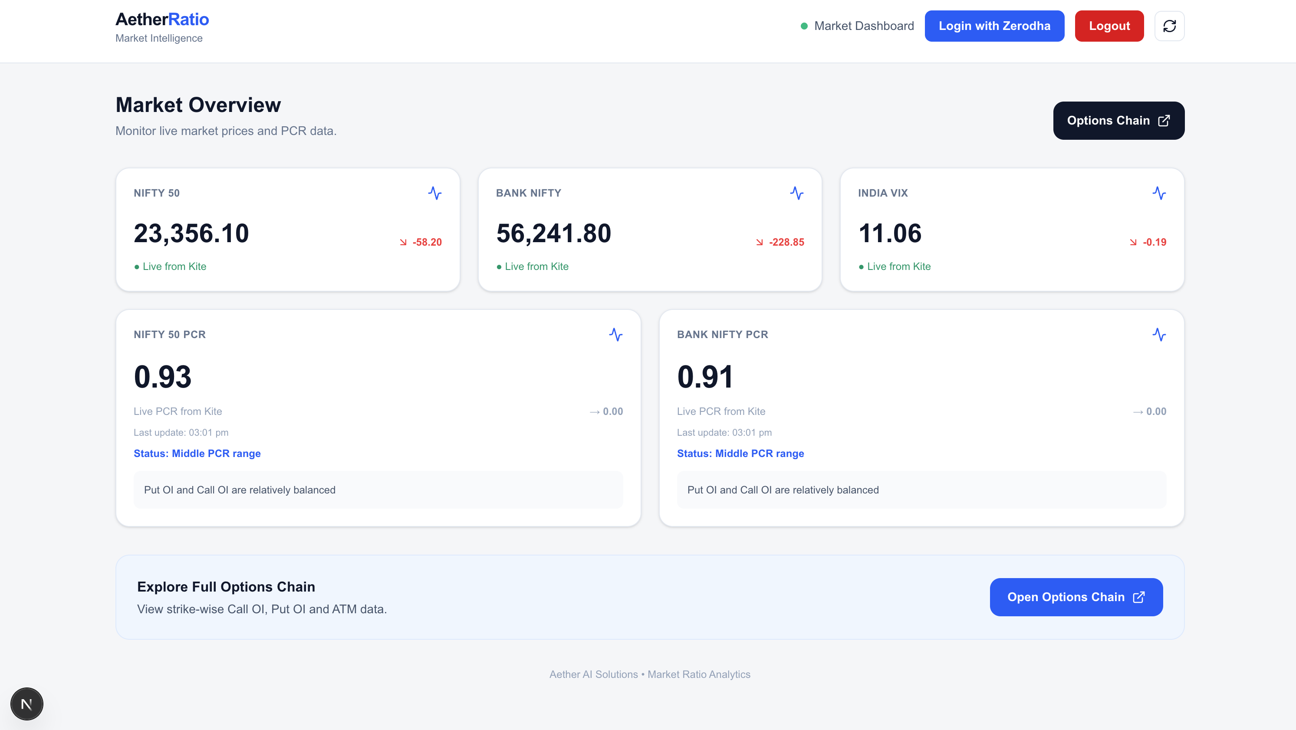Click the activity icon on BANK NIFTY PCR card

click(x=1159, y=335)
